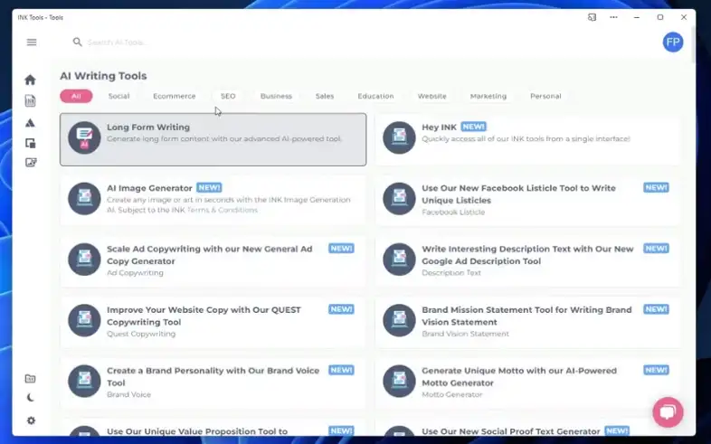Click the Brand Voice tool icon
Image resolution: width=711 pixels, height=444 pixels.
click(x=84, y=381)
